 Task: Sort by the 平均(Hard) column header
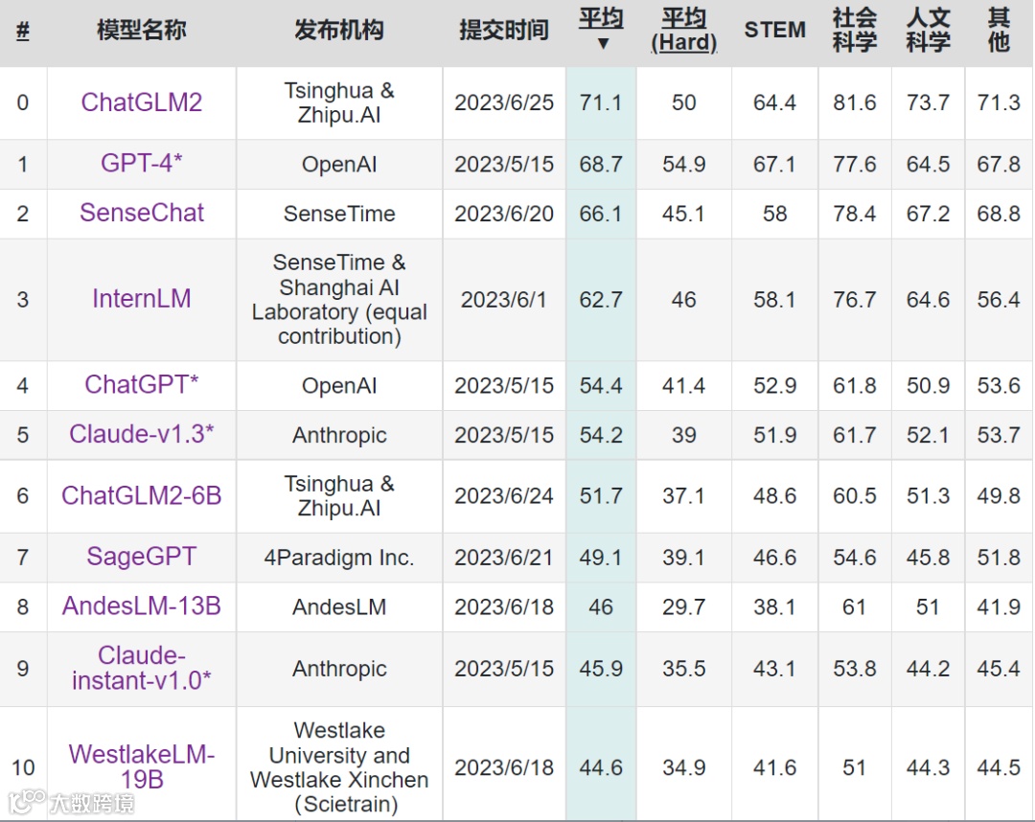(x=684, y=31)
